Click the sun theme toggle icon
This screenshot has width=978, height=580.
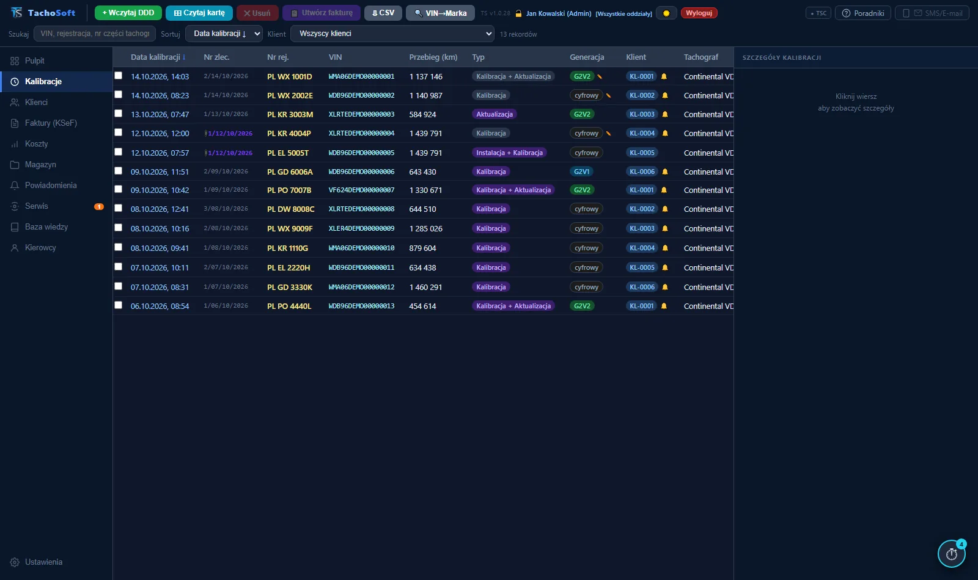click(x=666, y=13)
